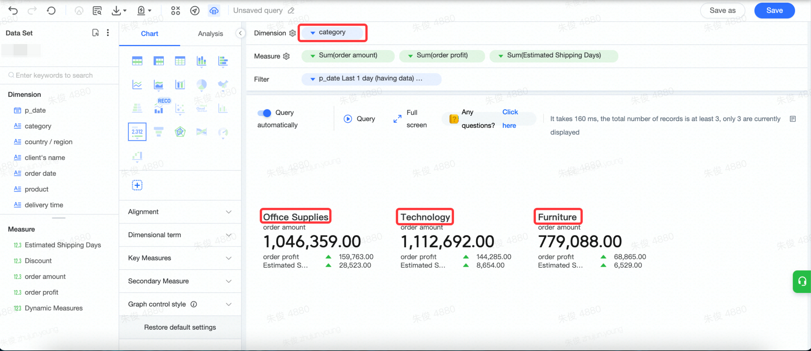Expand the Key Measures section

180,258
